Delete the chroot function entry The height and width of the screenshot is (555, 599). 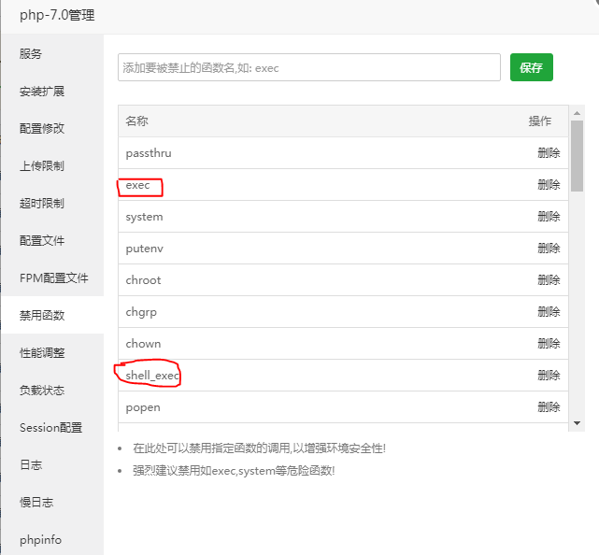point(549,280)
